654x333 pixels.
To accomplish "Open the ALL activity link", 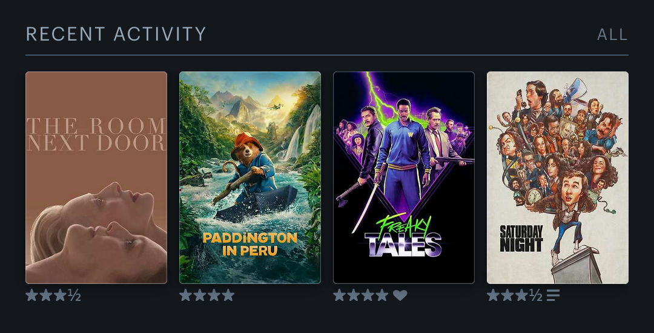I will pyautogui.click(x=612, y=35).
